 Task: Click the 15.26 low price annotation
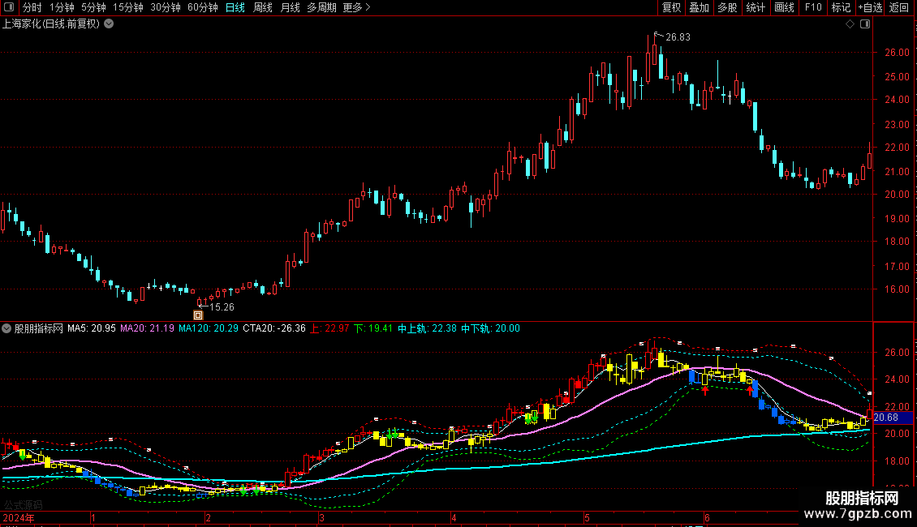222,306
